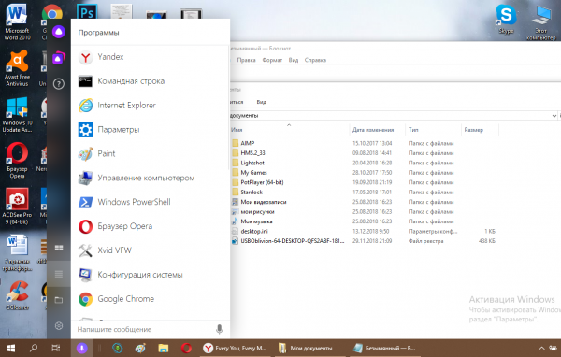
Task: Open Opera pinned taskbar icon
Action: point(186,348)
